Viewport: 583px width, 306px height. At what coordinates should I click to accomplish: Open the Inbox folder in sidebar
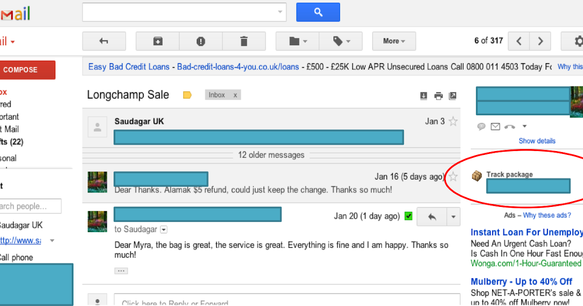point(3,92)
